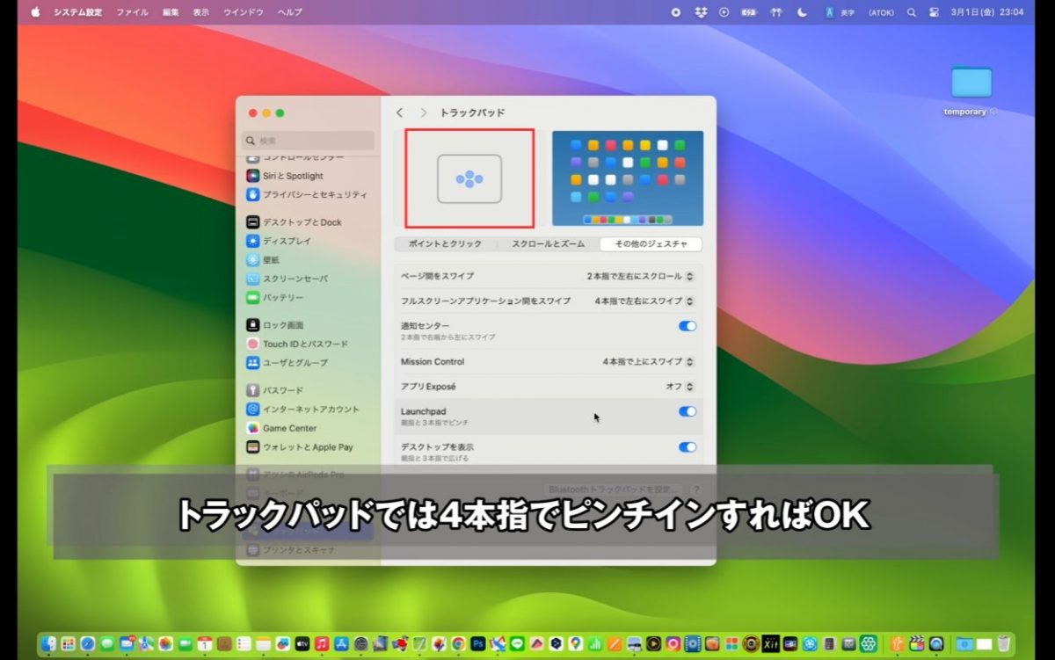Select Game Center icon in sidebar

click(253, 428)
